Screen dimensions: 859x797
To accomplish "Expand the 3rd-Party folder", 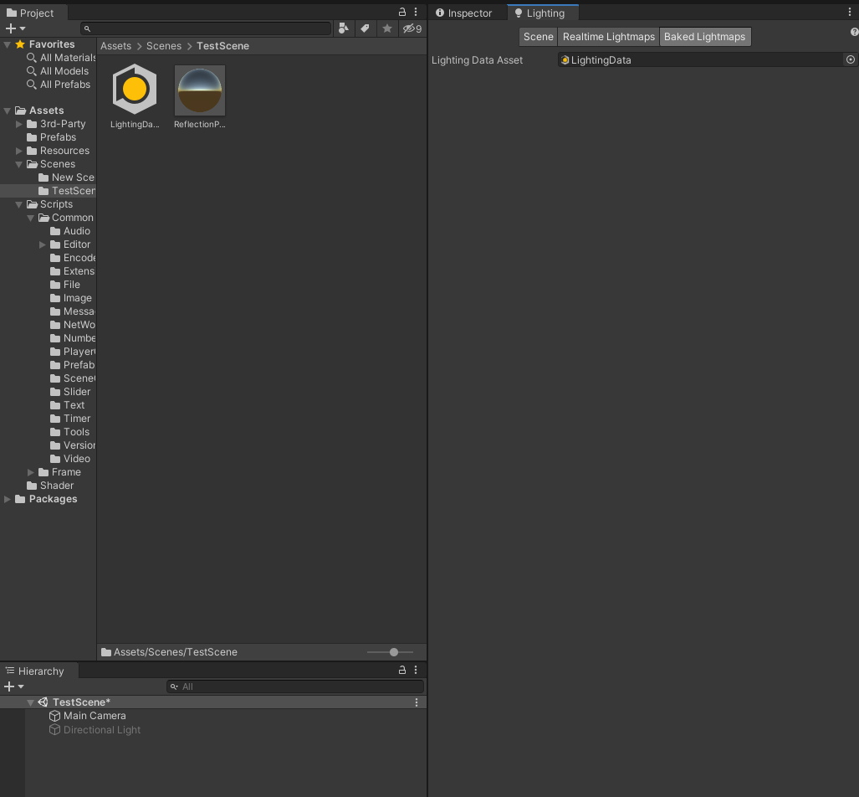I will pyautogui.click(x=19, y=124).
